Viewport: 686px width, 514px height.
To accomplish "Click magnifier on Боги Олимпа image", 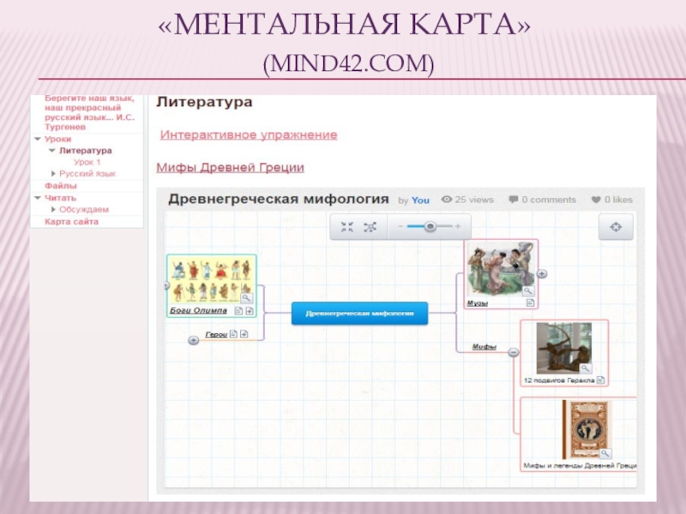I will pos(246,298).
